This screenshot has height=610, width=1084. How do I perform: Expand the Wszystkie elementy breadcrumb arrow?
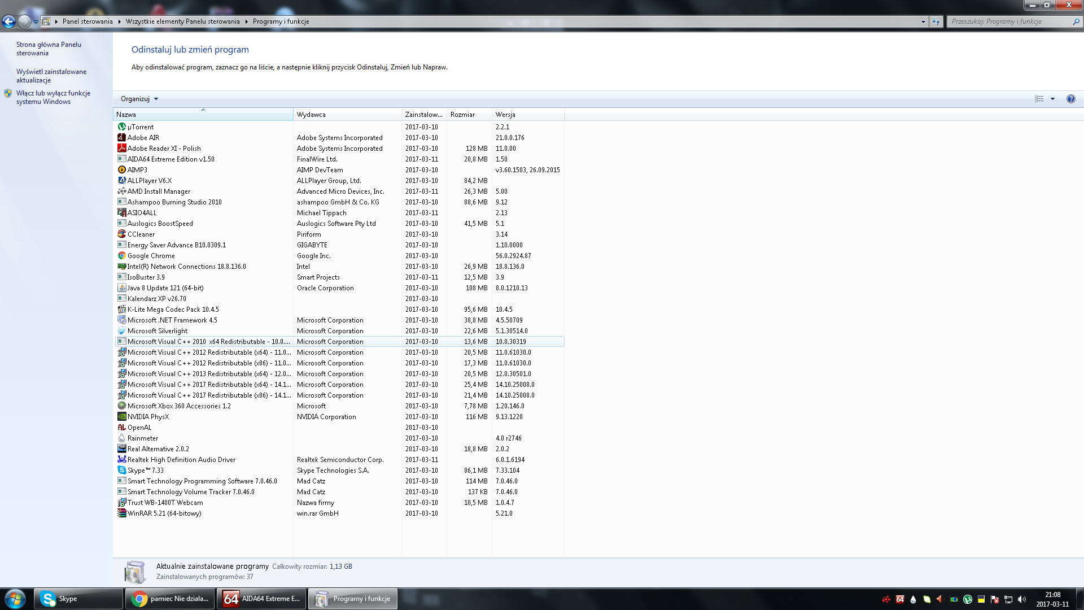(246, 21)
